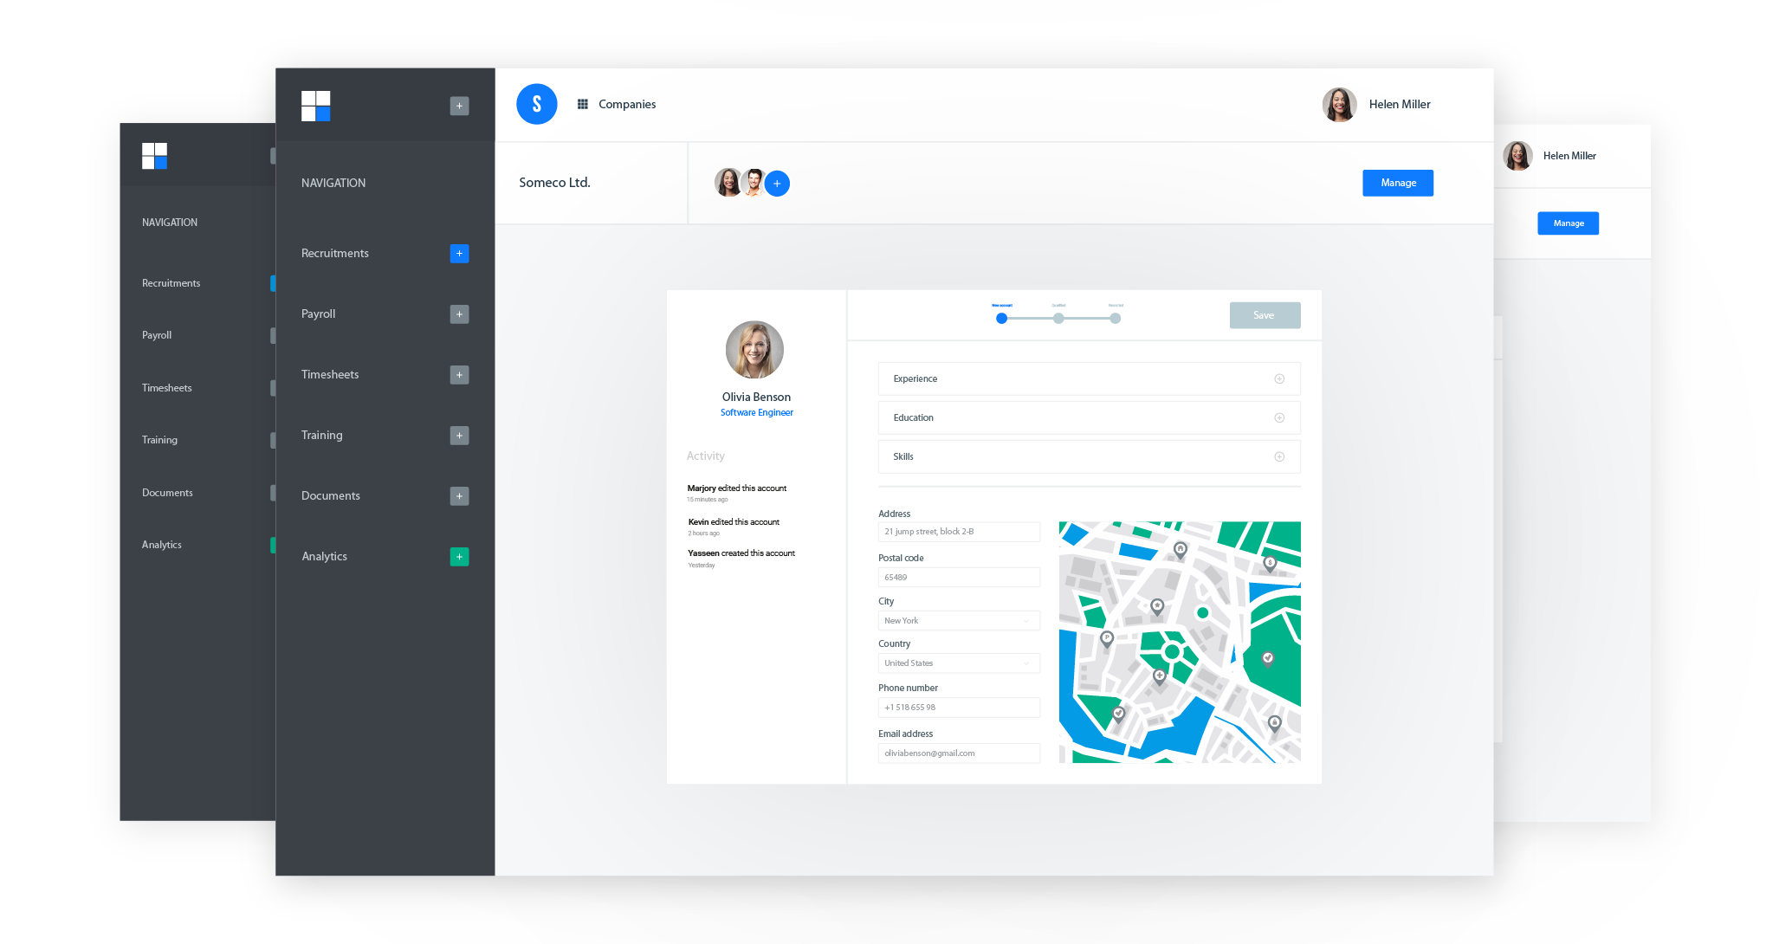Click the blue plus beside Recruitments

tap(459, 254)
